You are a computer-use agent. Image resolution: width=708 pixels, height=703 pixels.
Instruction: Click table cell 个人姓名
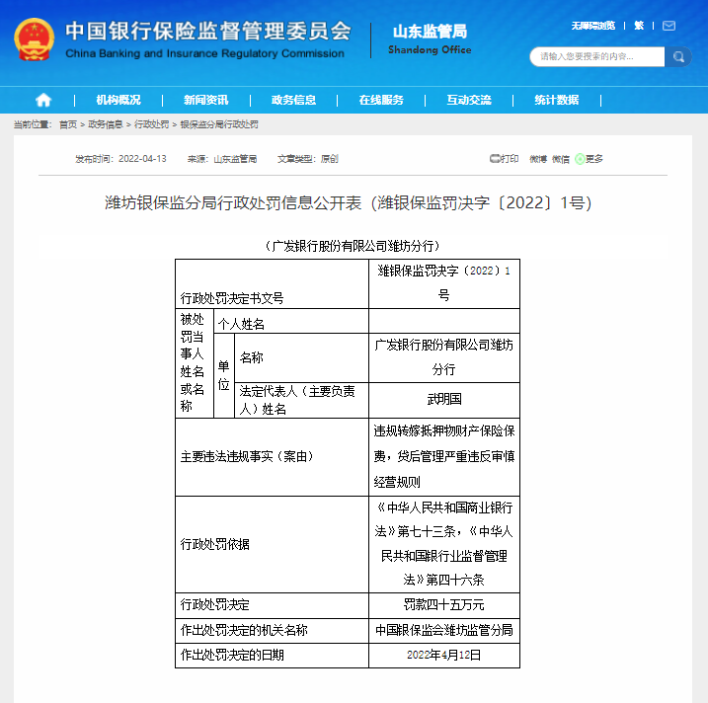click(290, 321)
